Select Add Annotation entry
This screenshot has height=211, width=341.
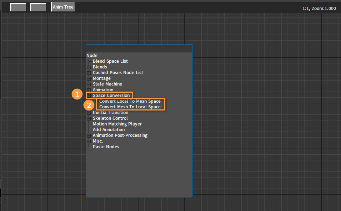pos(109,130)
